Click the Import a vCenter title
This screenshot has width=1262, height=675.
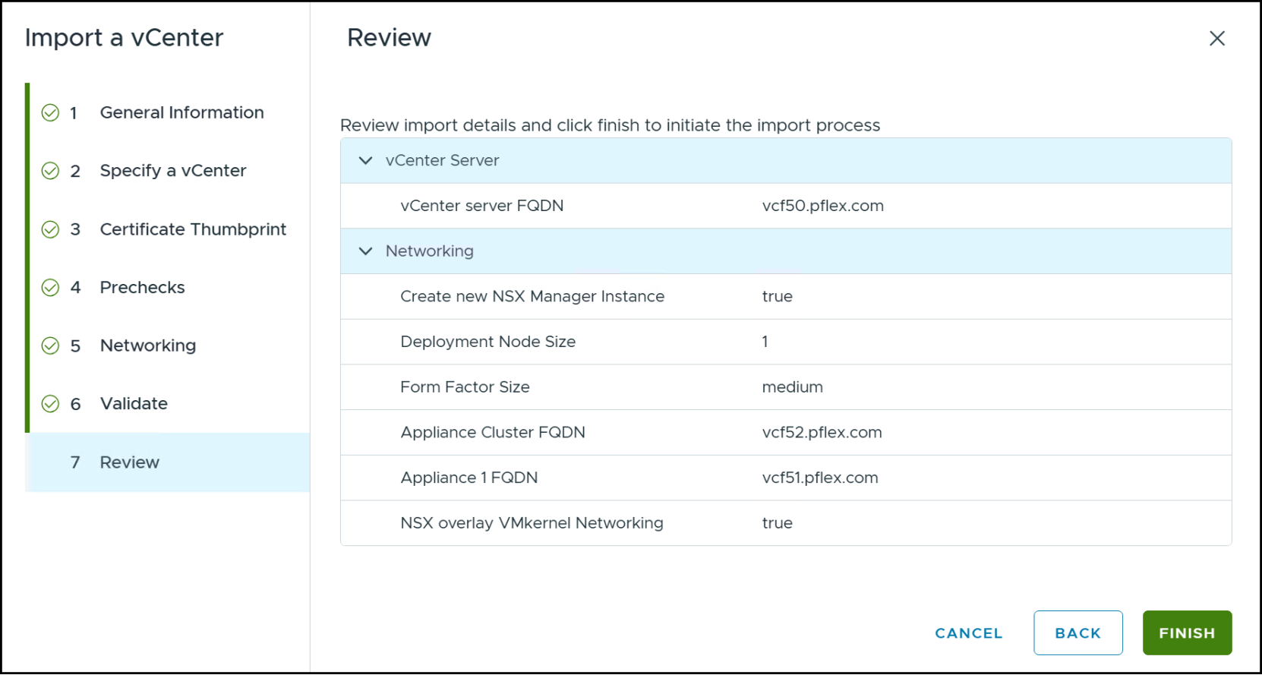[124, 38]
